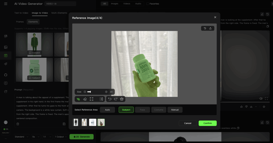Viewport: 273px width, 143px height.
Task: Click the compare split-view icon
Action: coord(101,99)
